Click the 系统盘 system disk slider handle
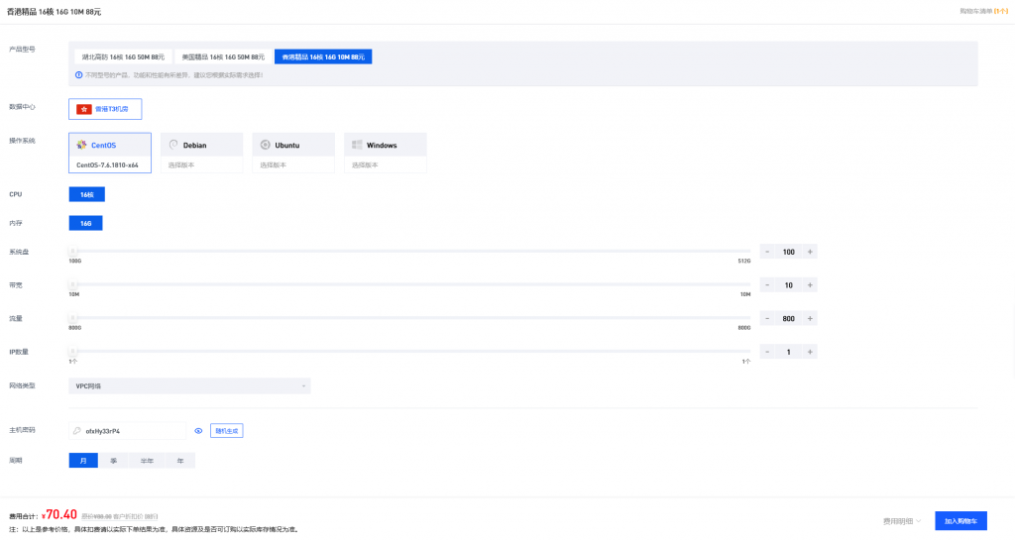Viewport: 1015px width, 541px height. click(73, 252)
